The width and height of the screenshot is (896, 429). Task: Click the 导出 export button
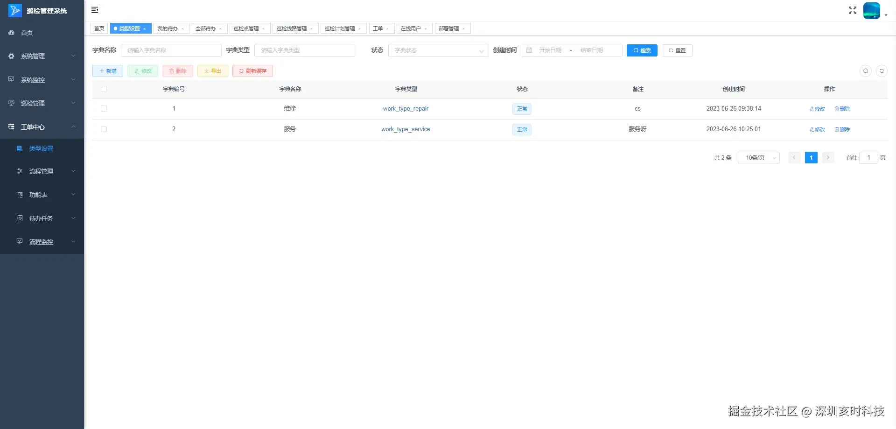coord(213,71)
